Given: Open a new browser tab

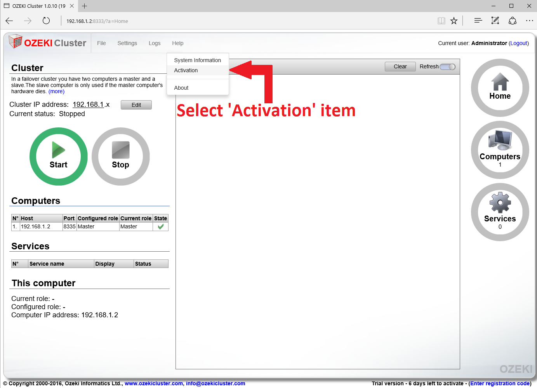Looking at the screenshot, I should pyautogui.click(x=84, y=6).
